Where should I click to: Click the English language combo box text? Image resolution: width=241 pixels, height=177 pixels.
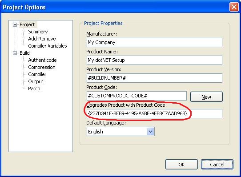(96, 132)
